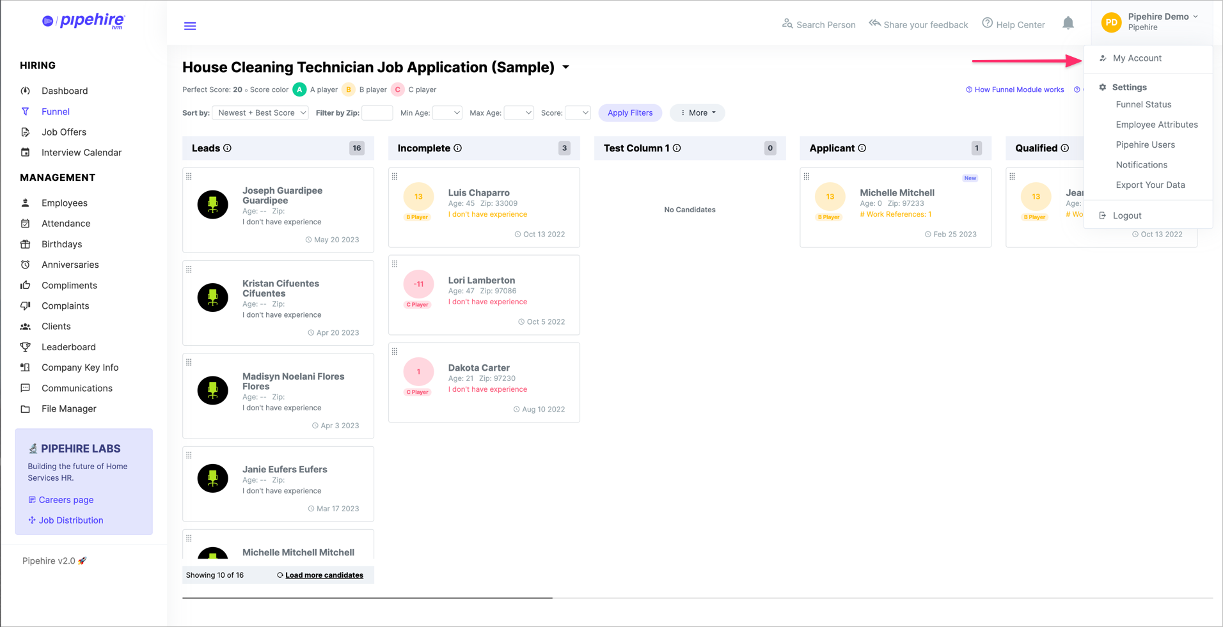Click the Dashboard gauge icon
The image size is (1223, 627).
tap(26, 91)
